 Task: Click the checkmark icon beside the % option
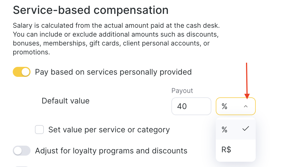[246, 129]
